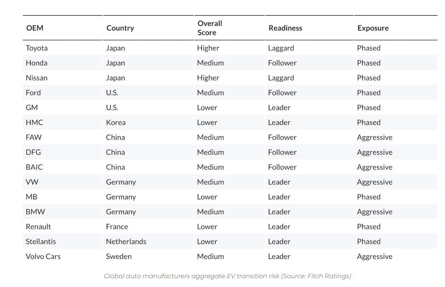Image resolution: width=445 pixels, height=287 pixels.
Task: Click the OEM column header
Action: pos(34,28)
